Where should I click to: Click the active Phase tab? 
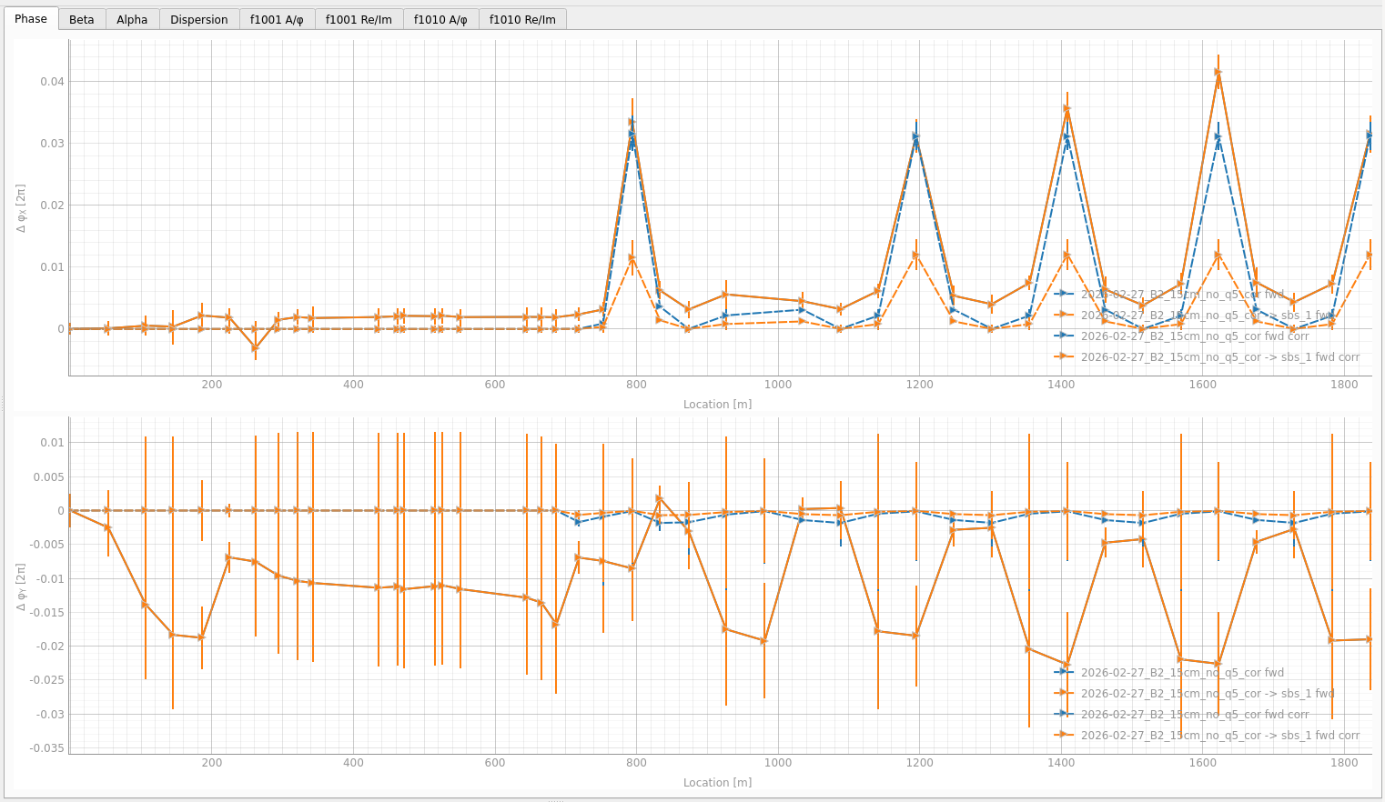[x=31, y=18]
